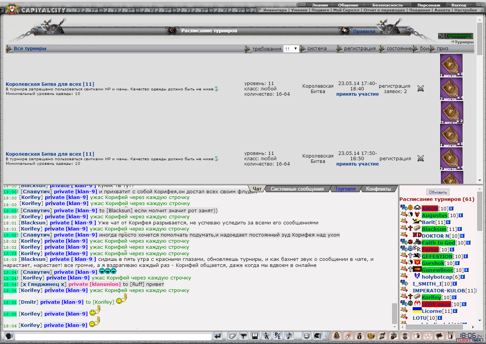This screenshot has width=486, height=344.
Task: Switch to the Чат tab
Action: pyautogui.click(x=257, y=189)
